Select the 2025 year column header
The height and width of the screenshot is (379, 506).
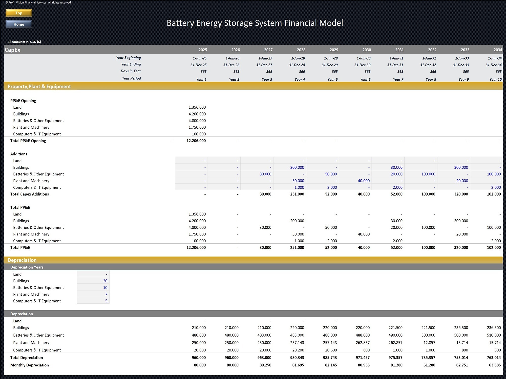tap(202, 50)
